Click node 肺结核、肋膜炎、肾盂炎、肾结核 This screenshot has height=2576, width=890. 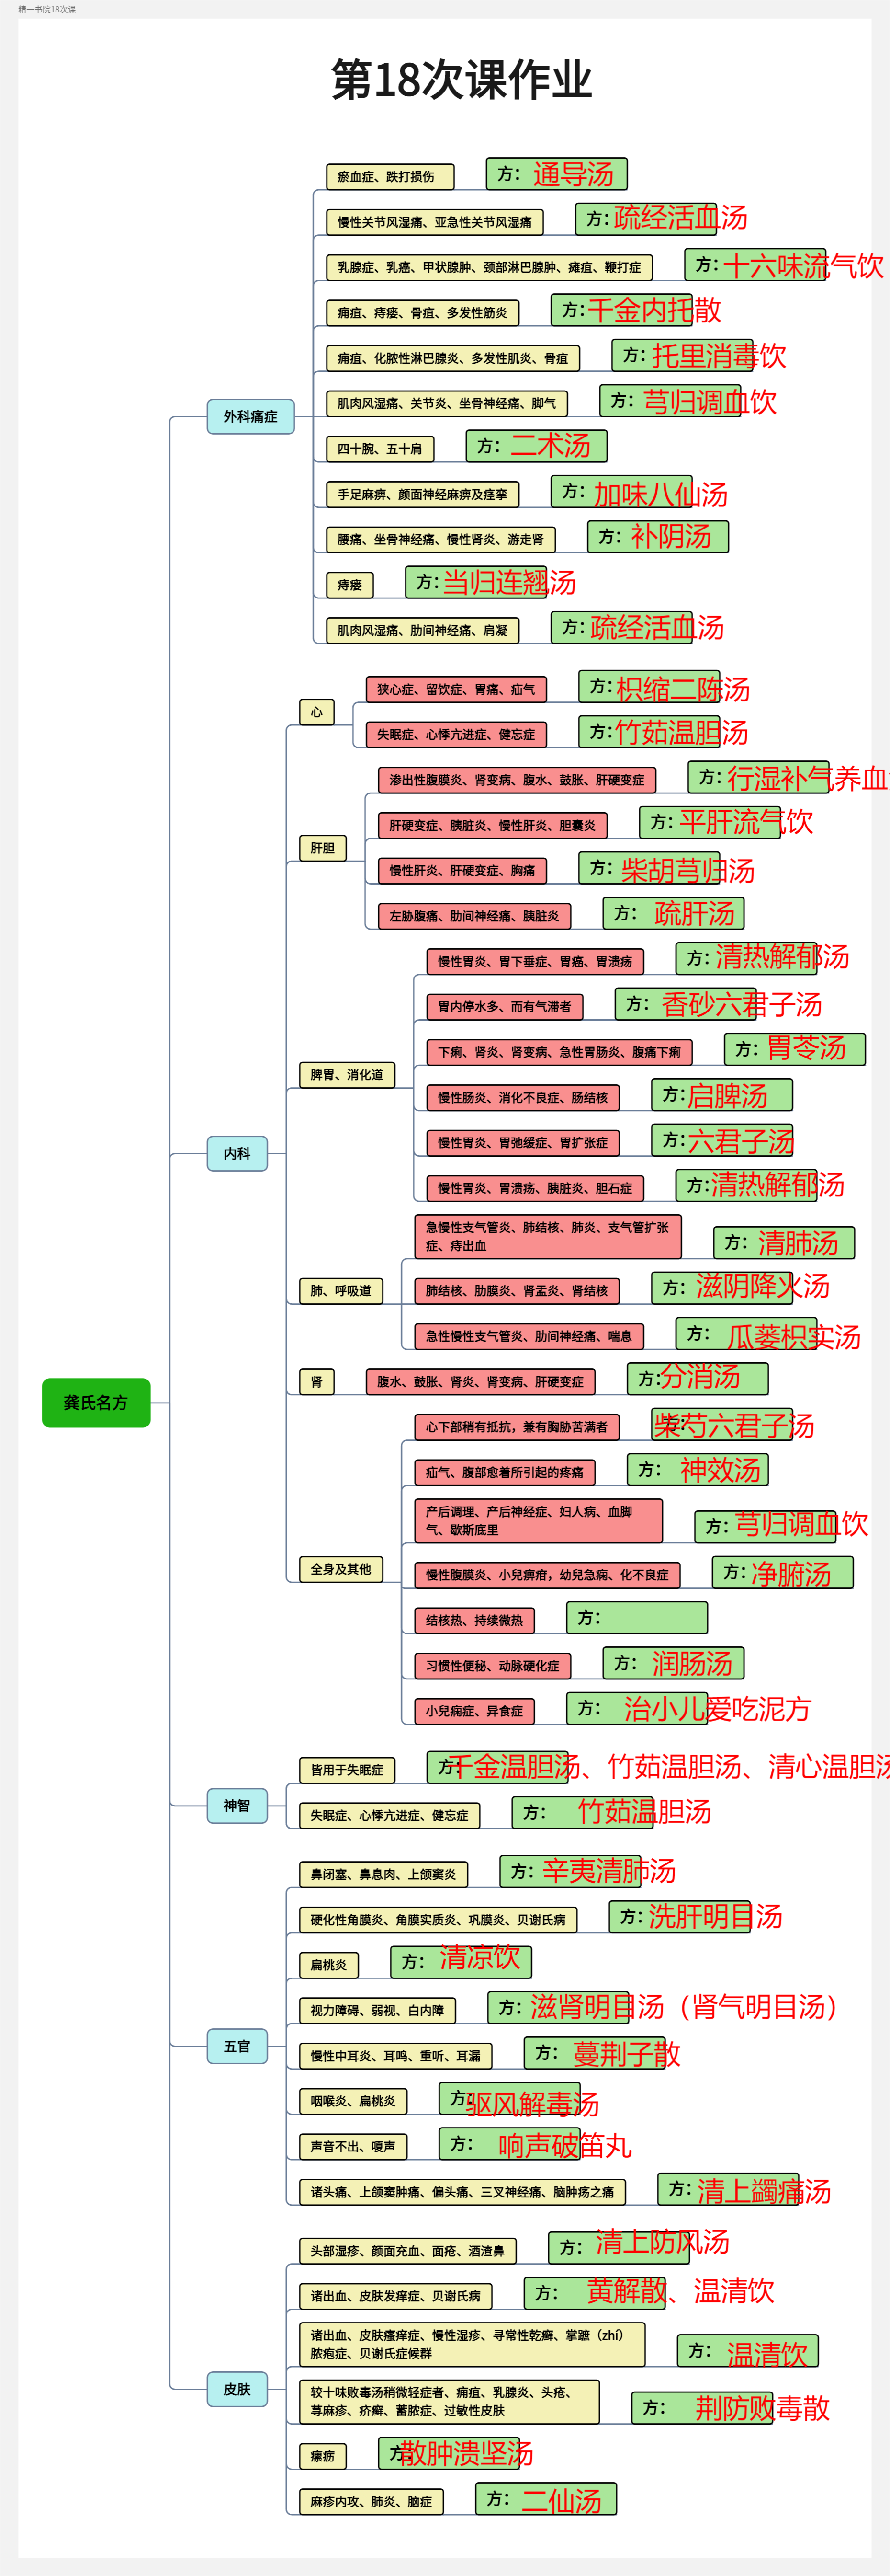(517, 1291)
